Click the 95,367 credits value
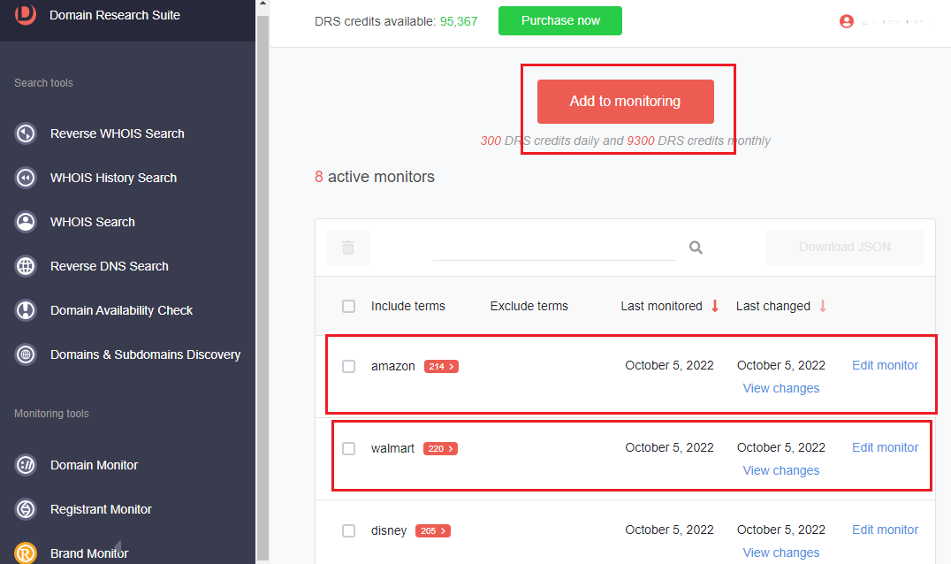The width and height of the screenshot is (951, 564). (459, 21)
